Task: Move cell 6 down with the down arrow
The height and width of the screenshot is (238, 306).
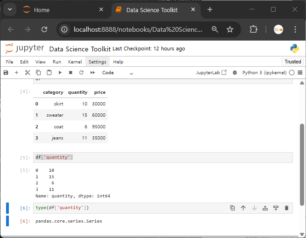Action: 254,208
